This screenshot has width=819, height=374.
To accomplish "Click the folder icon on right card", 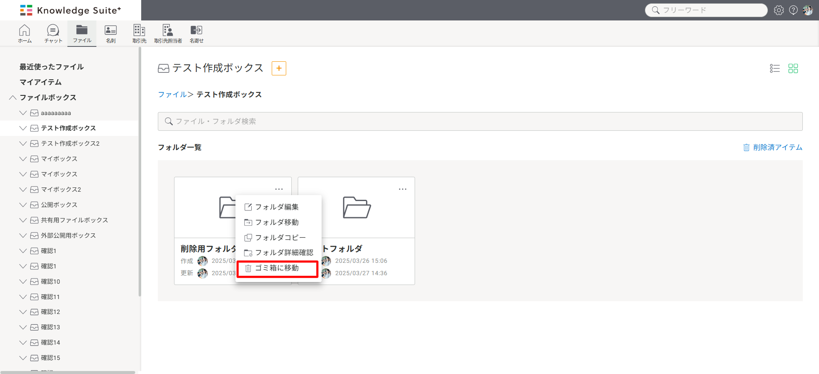I will 357,207.
